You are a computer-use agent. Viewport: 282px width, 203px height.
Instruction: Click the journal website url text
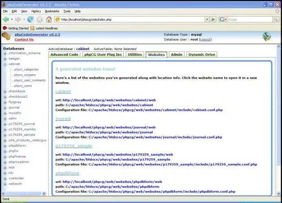[109, 127]
